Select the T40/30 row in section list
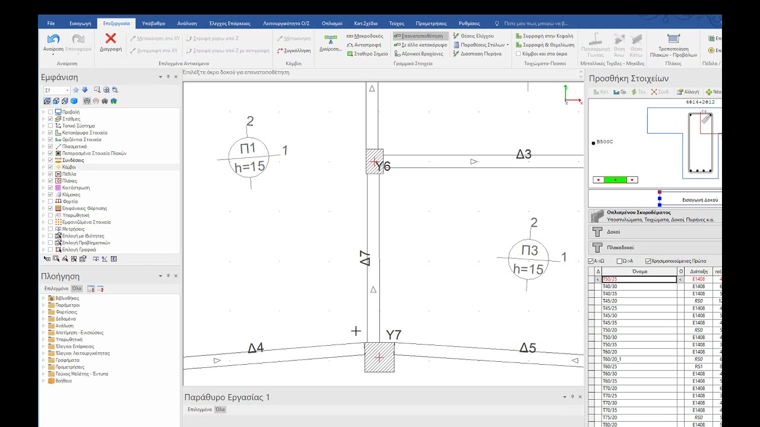The width and height of the screenshot is (760, 427). 639,286
